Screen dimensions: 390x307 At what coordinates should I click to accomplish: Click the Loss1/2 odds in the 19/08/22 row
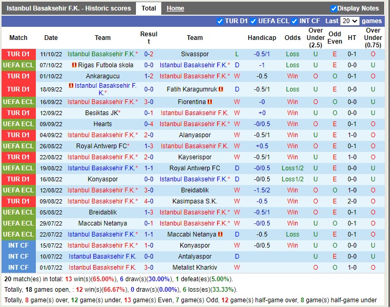coord(292,168)
